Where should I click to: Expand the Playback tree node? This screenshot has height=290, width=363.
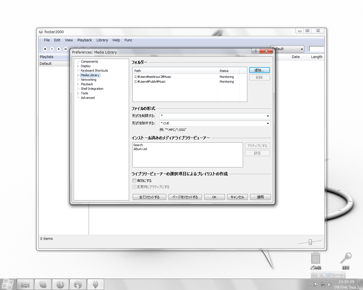[x=78, y=84]
